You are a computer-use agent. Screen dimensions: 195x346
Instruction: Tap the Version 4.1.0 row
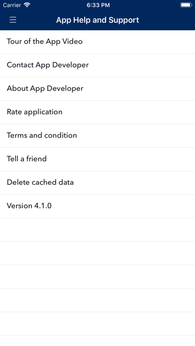coord(97,206)
